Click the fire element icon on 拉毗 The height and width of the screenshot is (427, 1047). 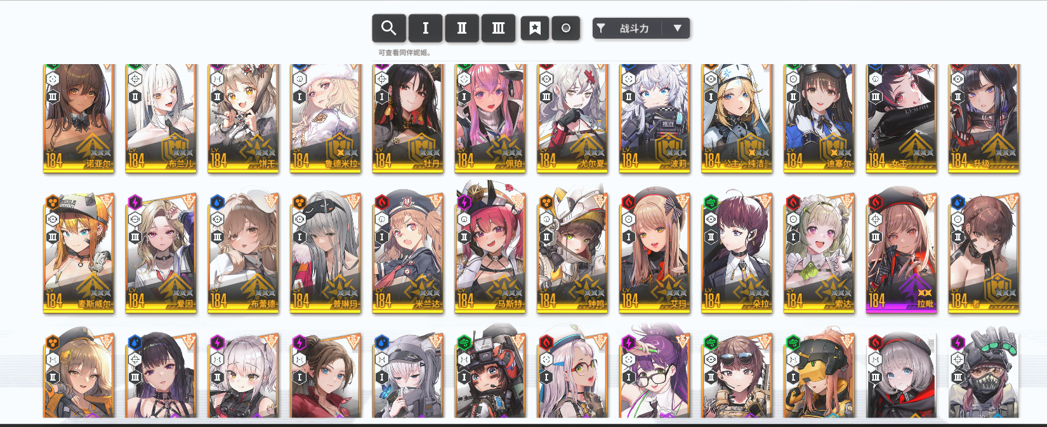click(x=876, y=202)
